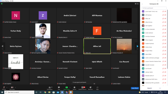Open share screen options arrow
The height and width of the screenshot is (94, 168).
tap(70, 87)
